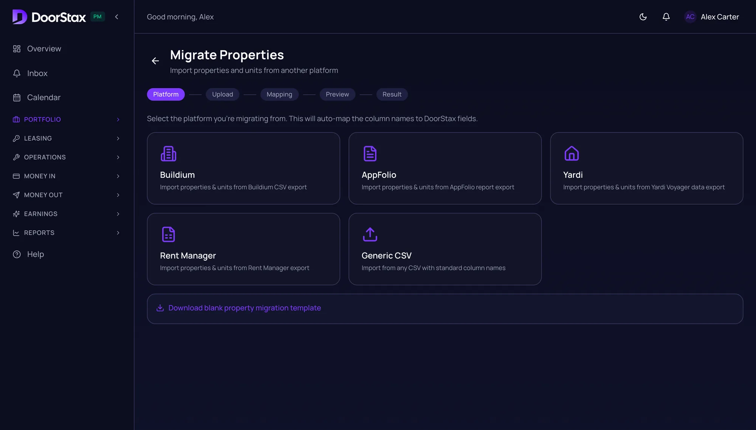
Task: Expand the Reports section chevron
Action: (118, 233)
